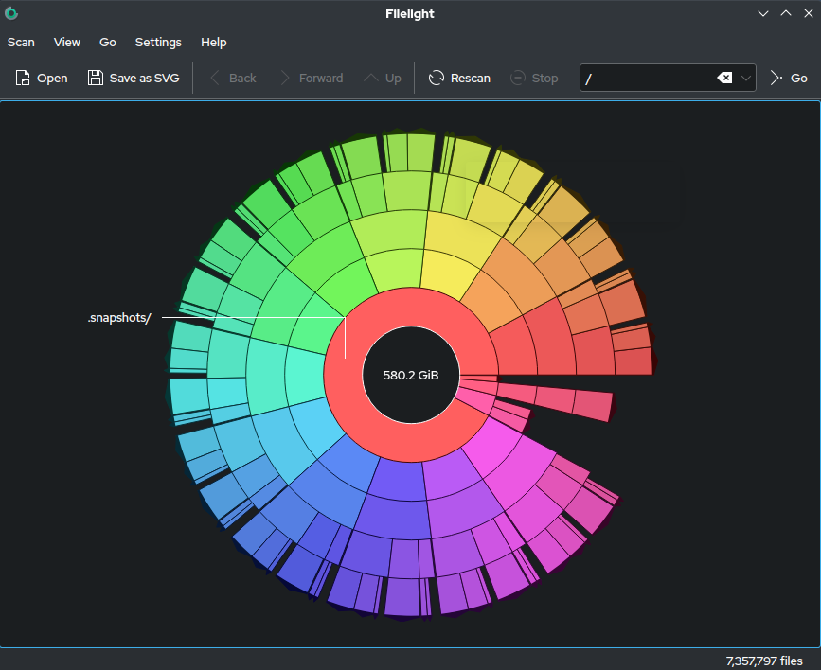Clear the location field text
This screenshot has height=670, width=821.
point(724,78)
